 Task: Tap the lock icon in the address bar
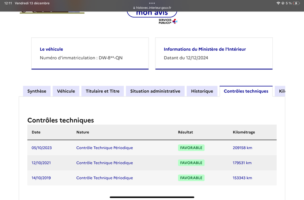coord(134,8)
